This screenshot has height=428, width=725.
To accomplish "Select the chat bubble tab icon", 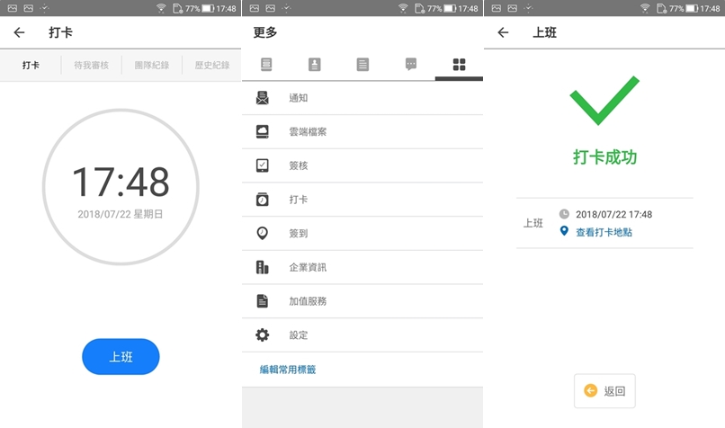I will (411, 65).
